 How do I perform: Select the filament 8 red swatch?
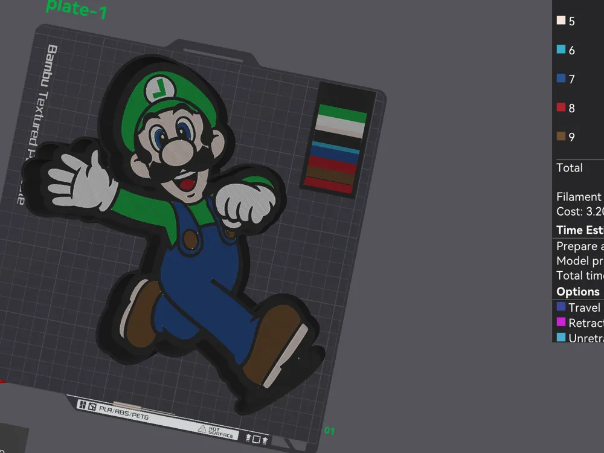tap(561, 107)
